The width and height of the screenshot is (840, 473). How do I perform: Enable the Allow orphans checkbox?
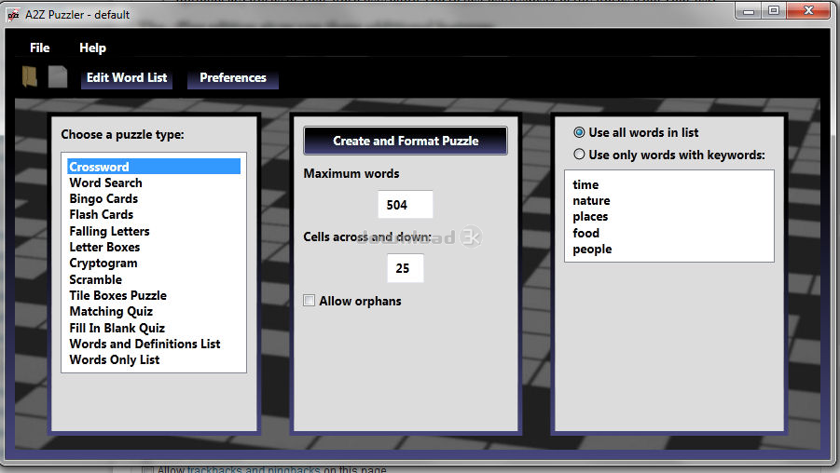(310, 300)
